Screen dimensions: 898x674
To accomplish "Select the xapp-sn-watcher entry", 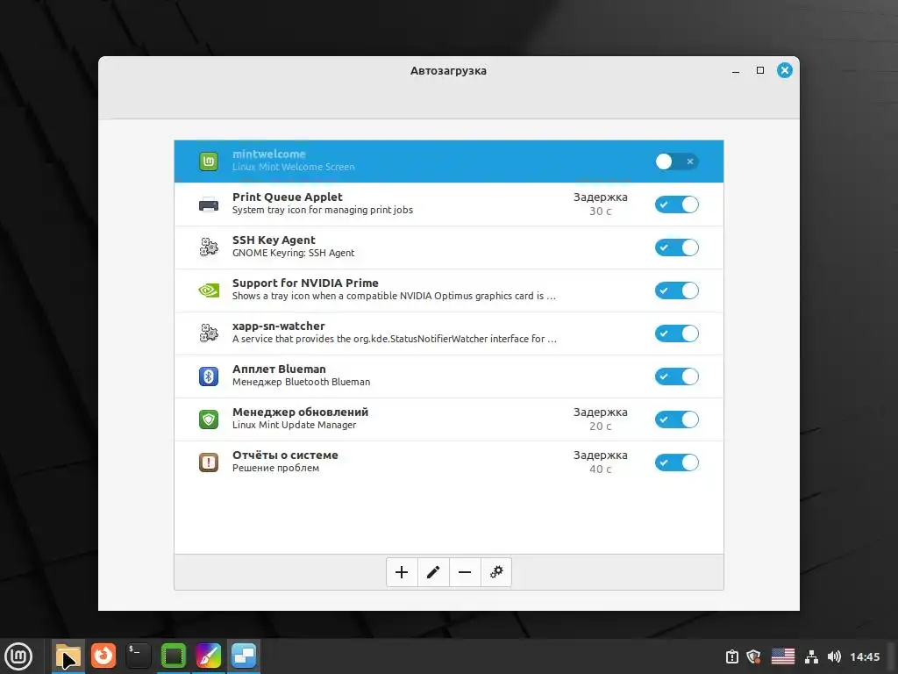I will pos(448,333).
